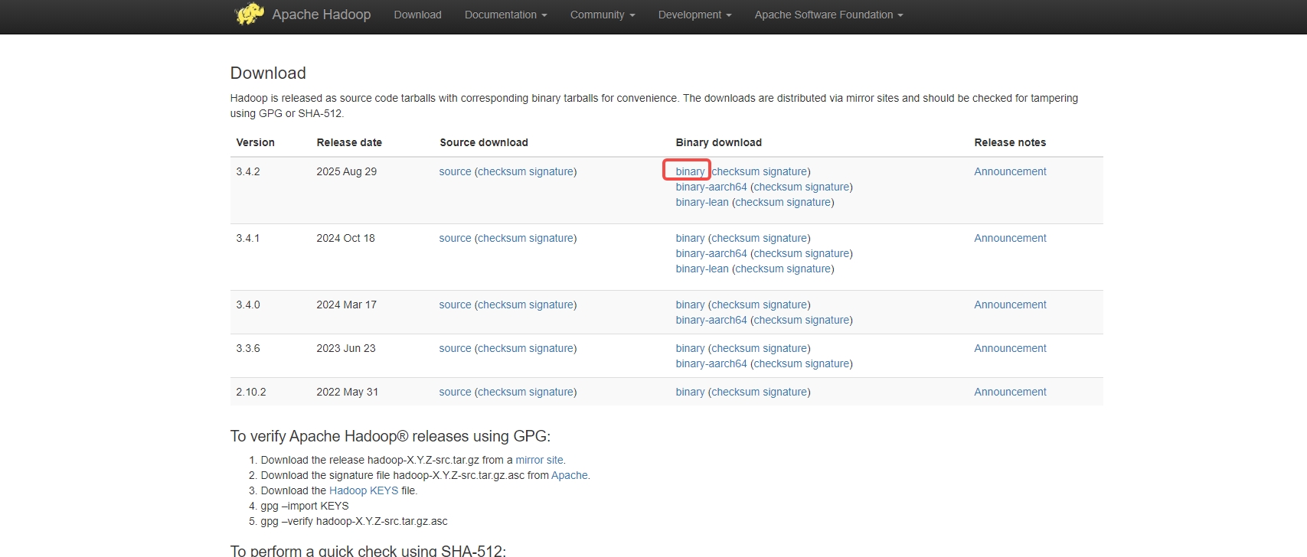1307x557 pixels.
Task: Click the 'Binary download' column header
Action: click(719, 142)
